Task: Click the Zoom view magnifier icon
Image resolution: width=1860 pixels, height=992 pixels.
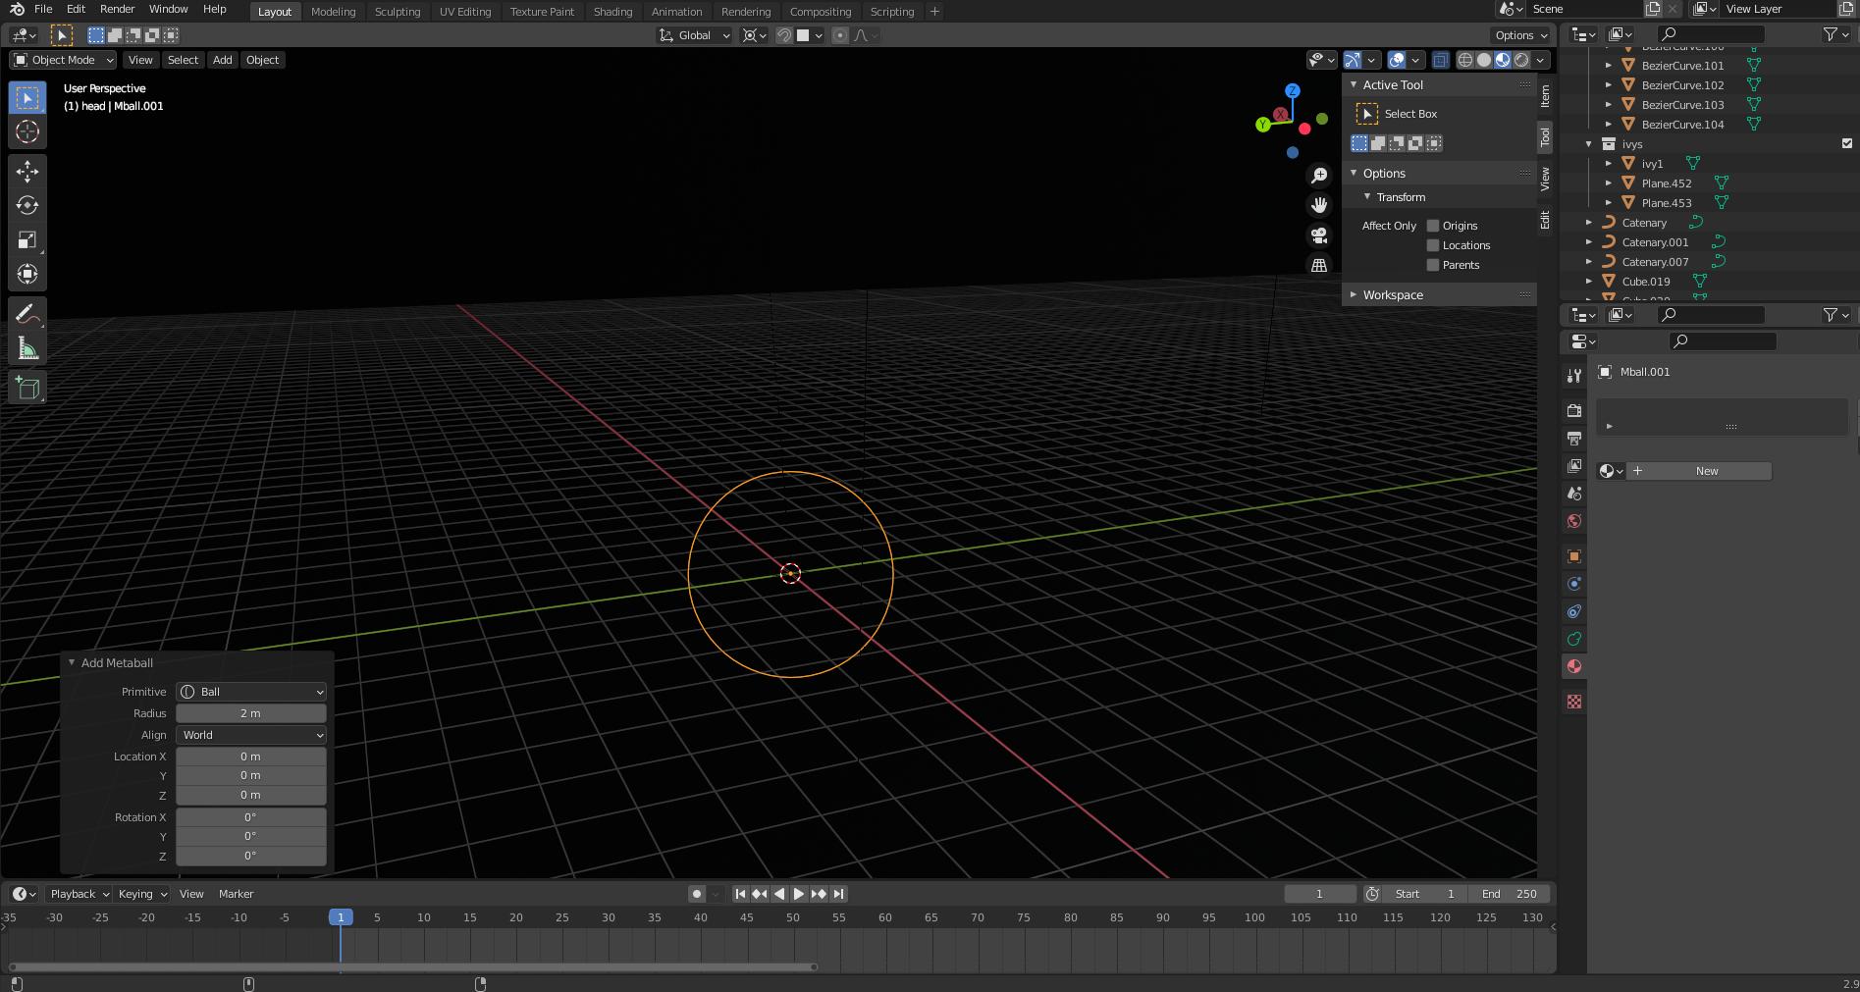Action: coord(1319,176)
